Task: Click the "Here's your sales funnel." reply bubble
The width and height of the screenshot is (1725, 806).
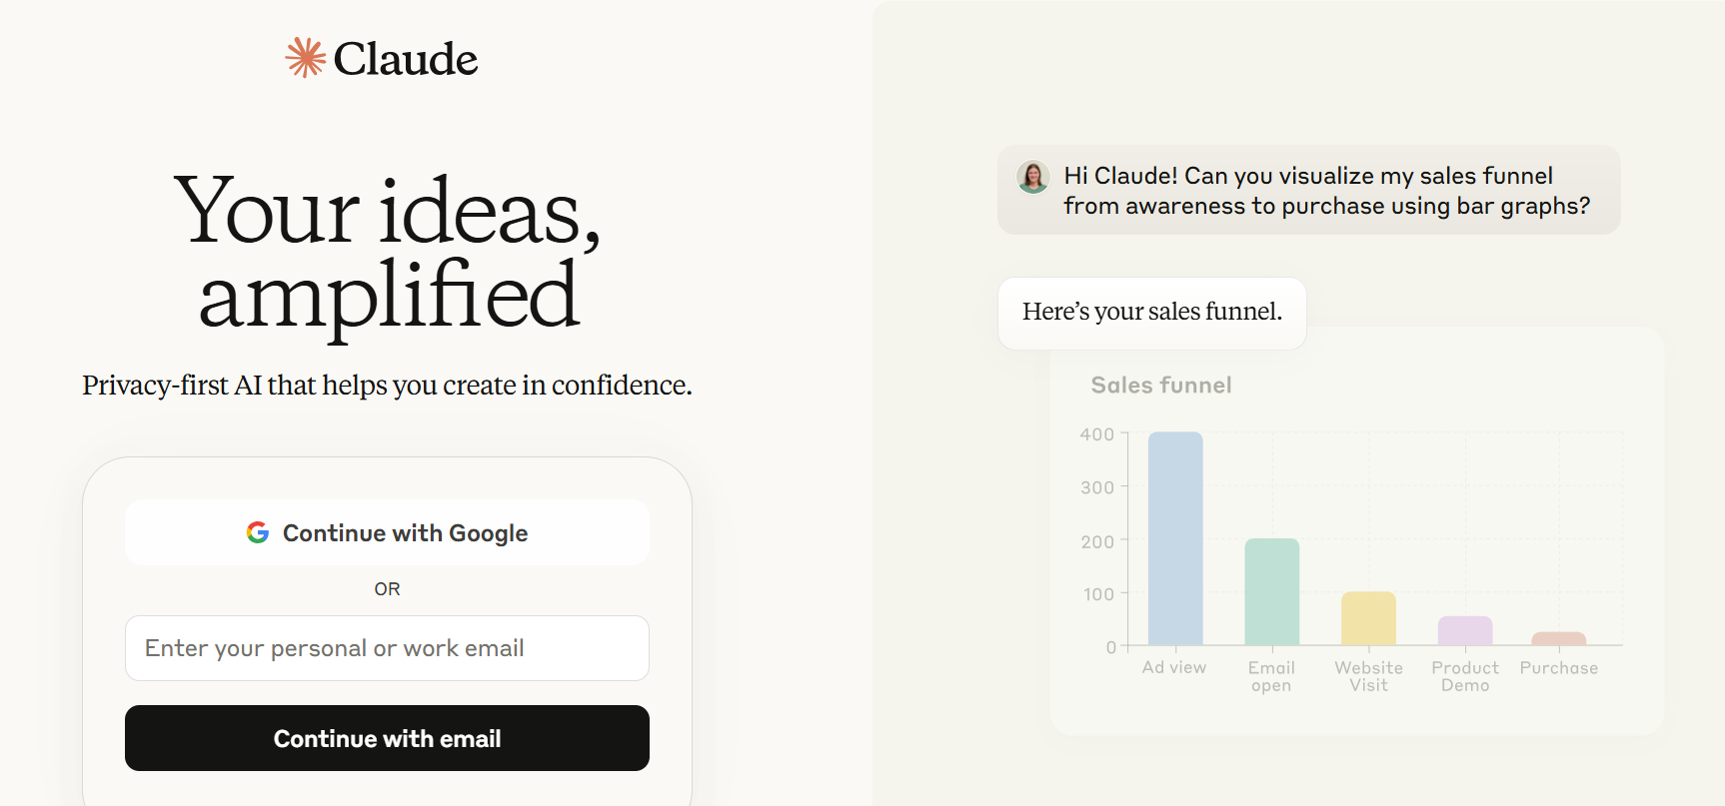Action: click(x=1151, y=313)
